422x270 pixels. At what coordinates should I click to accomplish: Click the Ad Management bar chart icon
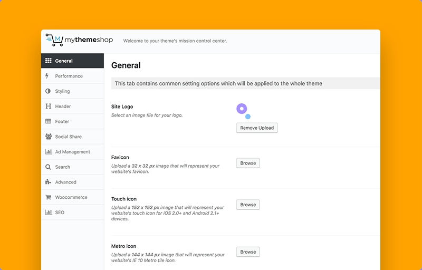pos(49,152)
